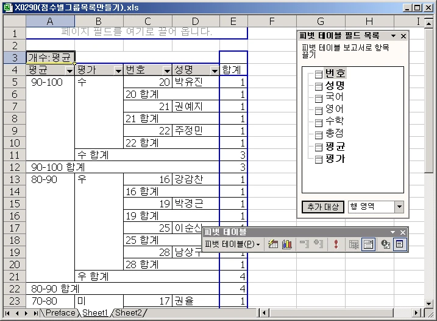The height and width of the screenshot is (321, 437).
Task: Select the cell with name 주정민
Action: [x=196, y=131]
